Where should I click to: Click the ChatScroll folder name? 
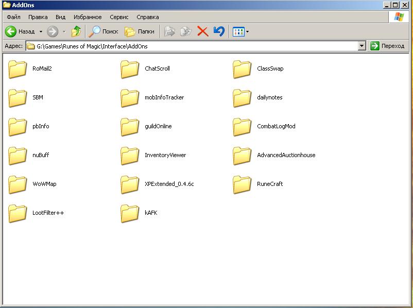pyautogui.click(x=157, y=69)
